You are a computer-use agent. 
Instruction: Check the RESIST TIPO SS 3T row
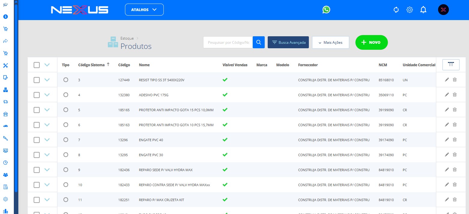coord(37,80)
